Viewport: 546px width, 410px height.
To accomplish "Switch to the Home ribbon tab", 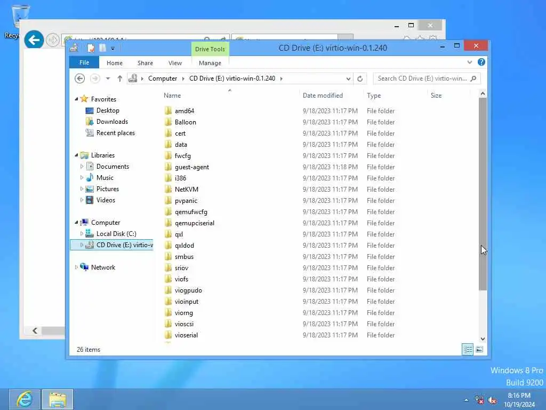I will click(x=115, y=63).
